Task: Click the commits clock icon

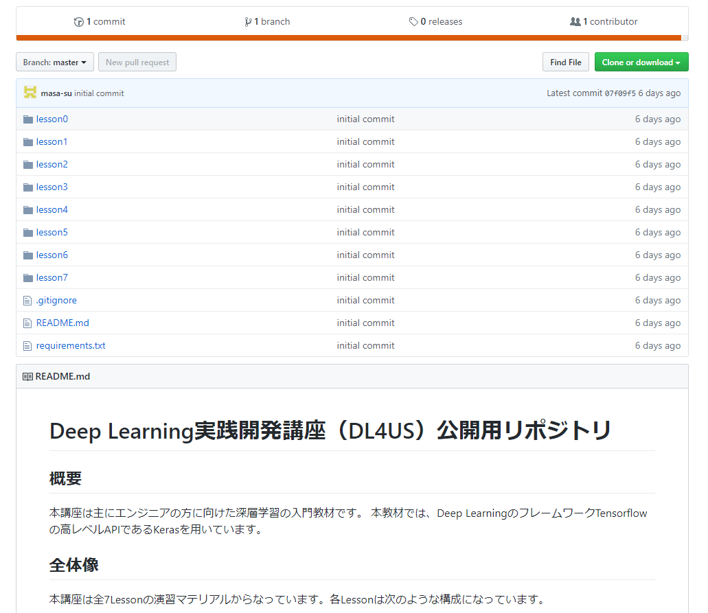Action: point(78,21)
